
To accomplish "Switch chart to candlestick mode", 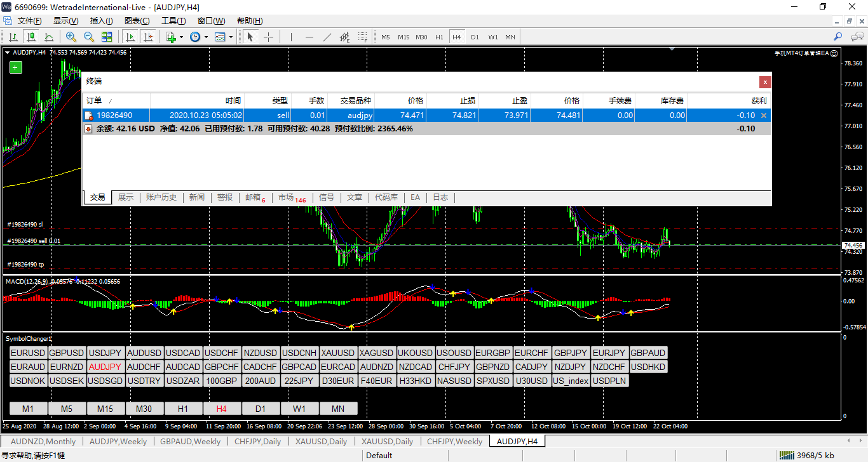I will coord(31,37).
